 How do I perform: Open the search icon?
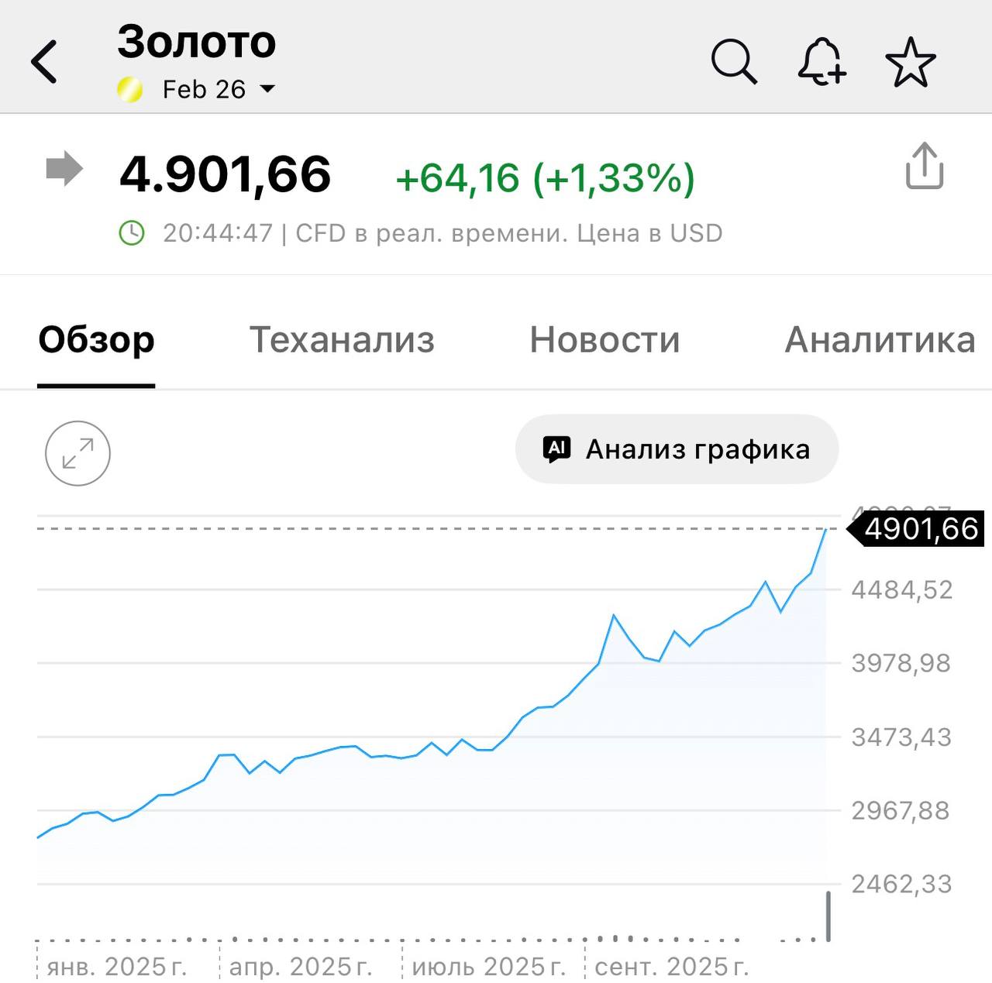click(735, 61)
